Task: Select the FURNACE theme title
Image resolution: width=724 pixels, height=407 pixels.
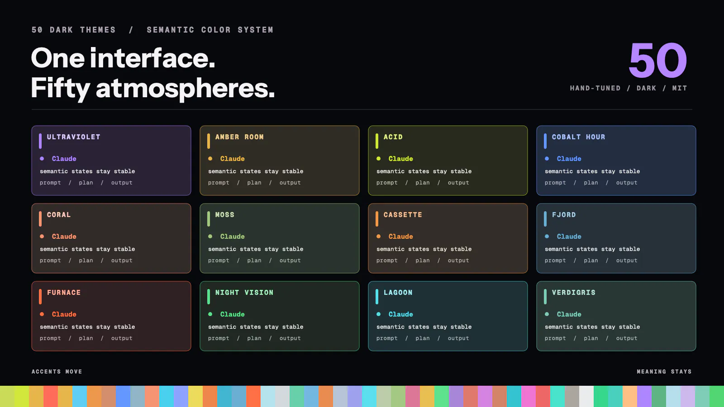Action: pos(64,293)
